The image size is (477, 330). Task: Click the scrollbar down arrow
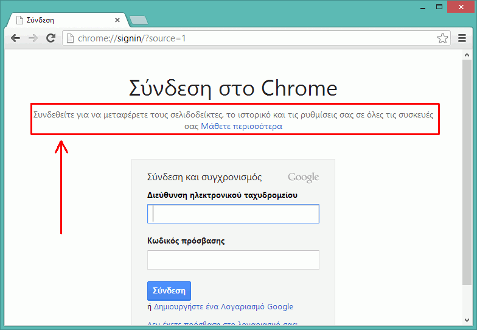467,320
